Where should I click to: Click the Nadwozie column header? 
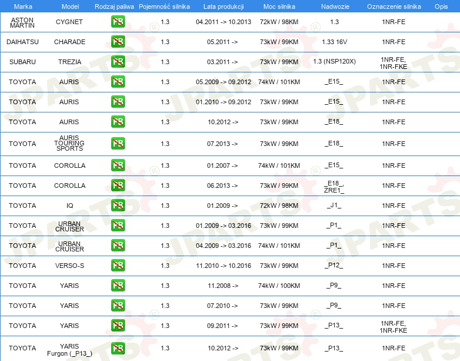click(x=335, y=6)
